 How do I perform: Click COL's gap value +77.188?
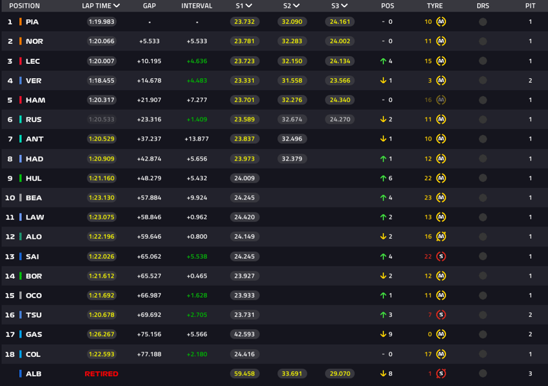(149, 354)
